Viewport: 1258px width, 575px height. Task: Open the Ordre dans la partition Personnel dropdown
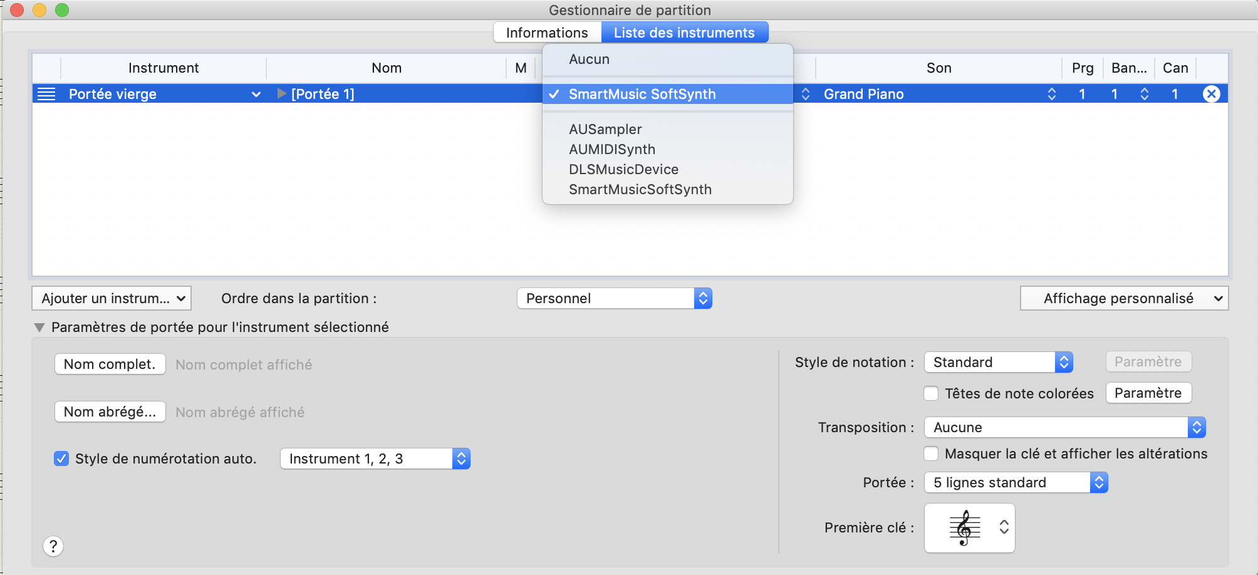(614, 298)
